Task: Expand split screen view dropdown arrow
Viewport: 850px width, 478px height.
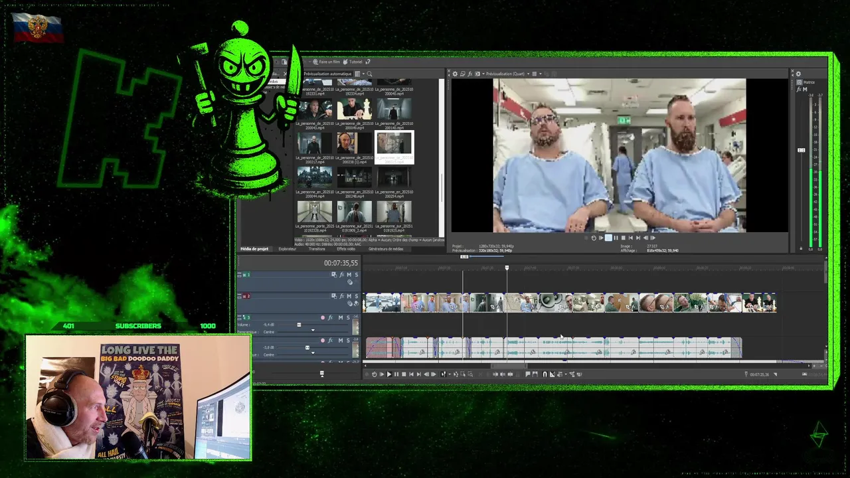Action: click(483, 74)
